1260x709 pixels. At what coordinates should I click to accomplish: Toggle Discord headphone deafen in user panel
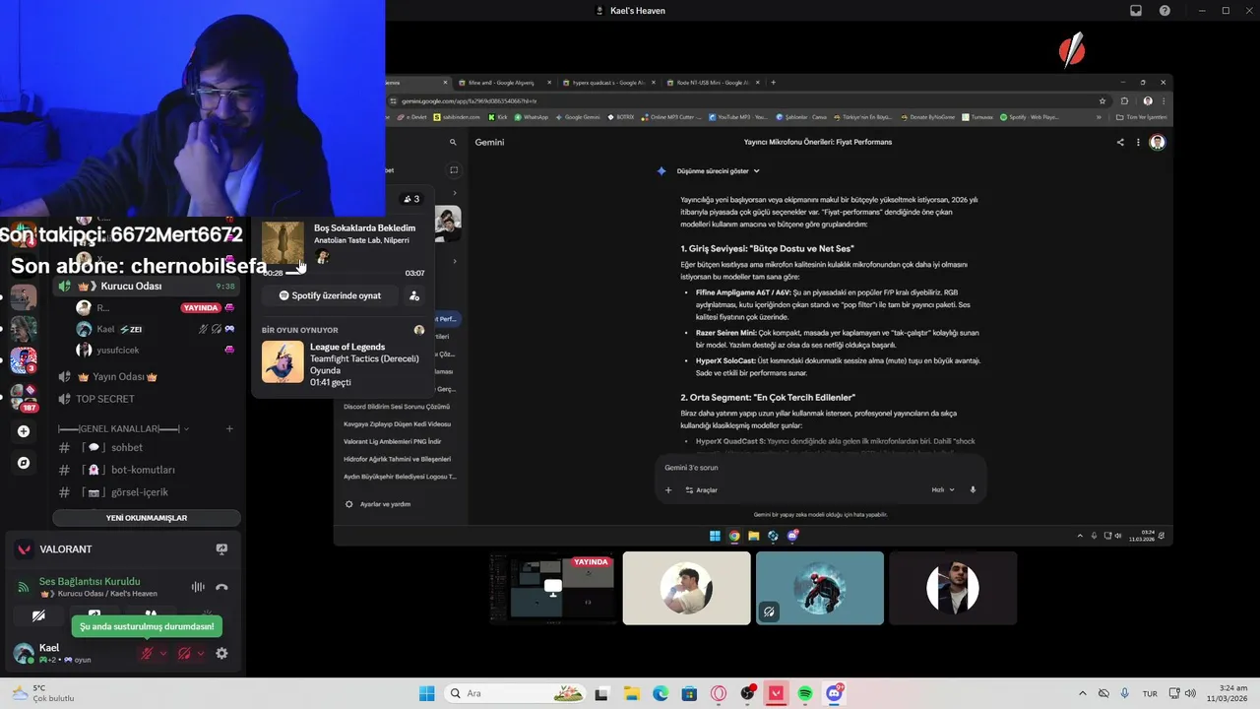184,653
